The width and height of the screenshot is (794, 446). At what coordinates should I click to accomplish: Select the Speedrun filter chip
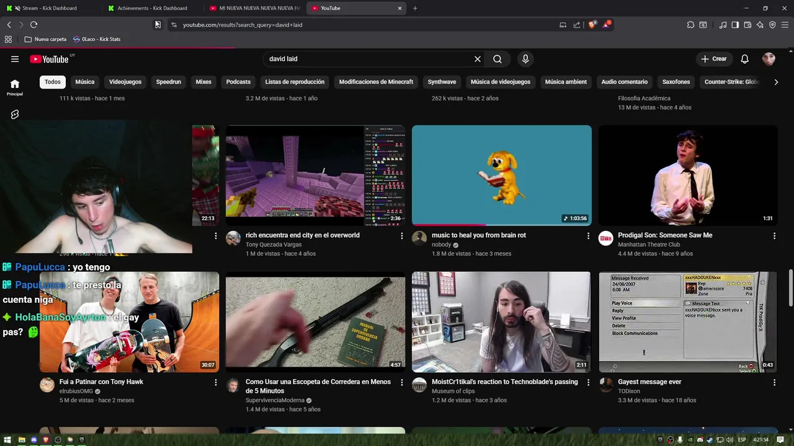click(169, 82)
